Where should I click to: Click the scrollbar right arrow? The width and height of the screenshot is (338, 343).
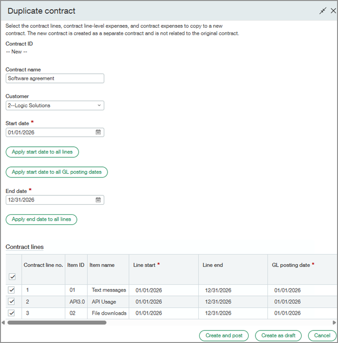pos(334,323)
